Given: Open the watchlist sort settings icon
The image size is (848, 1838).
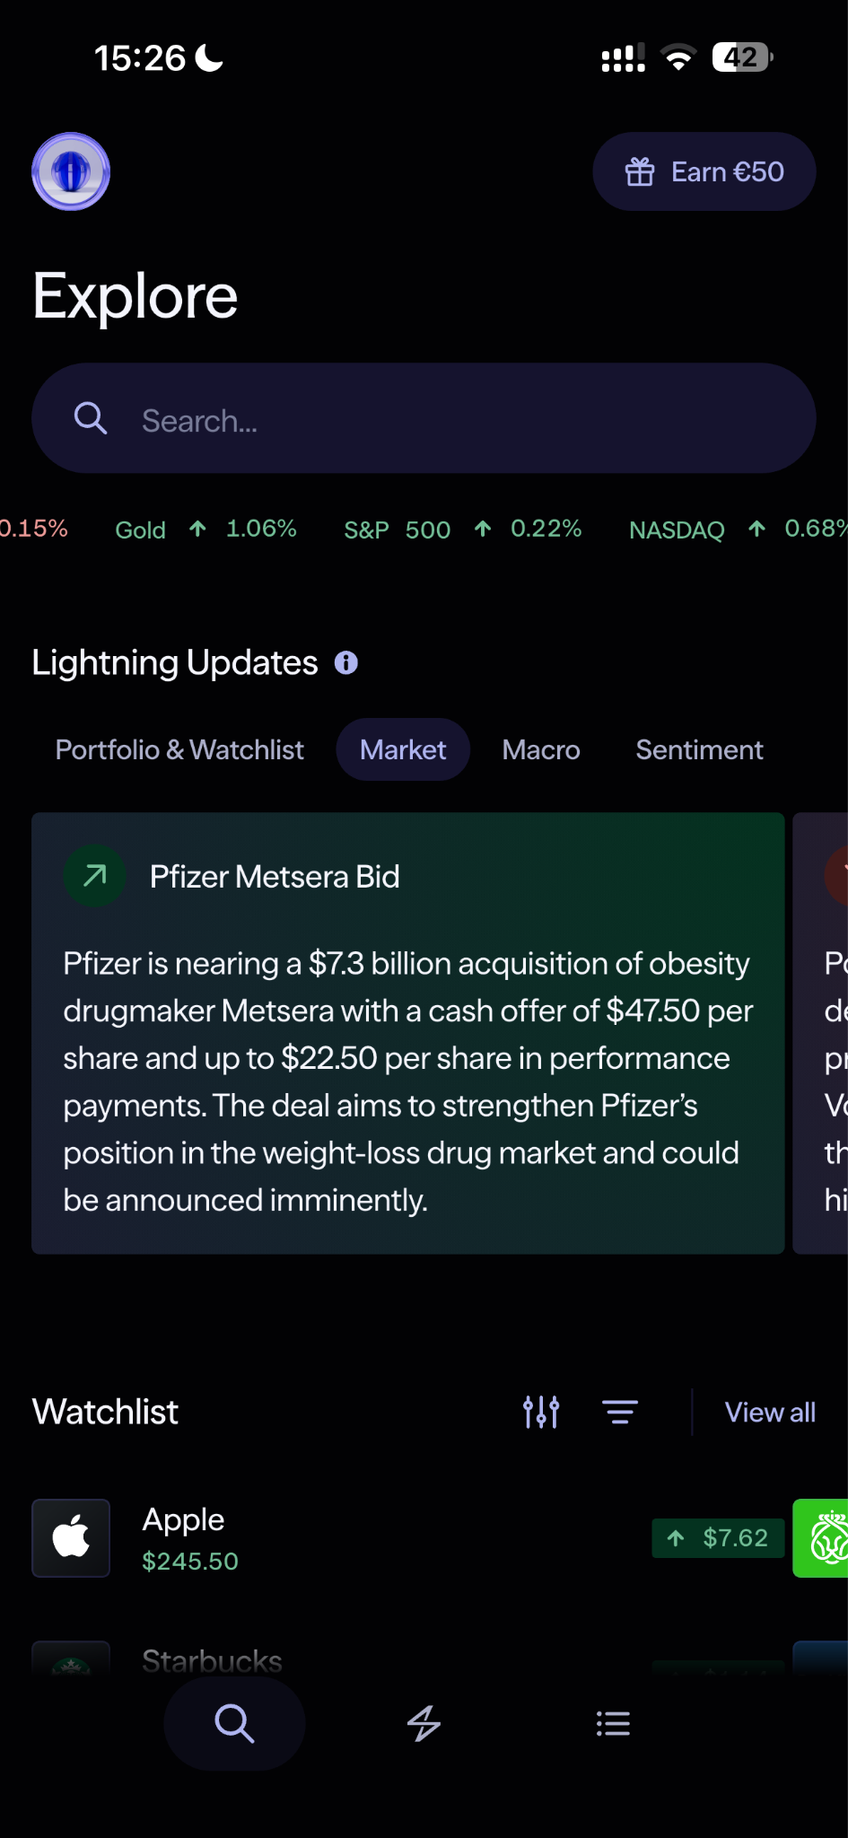Looking at the screenshot, I should coord(540,1412).
